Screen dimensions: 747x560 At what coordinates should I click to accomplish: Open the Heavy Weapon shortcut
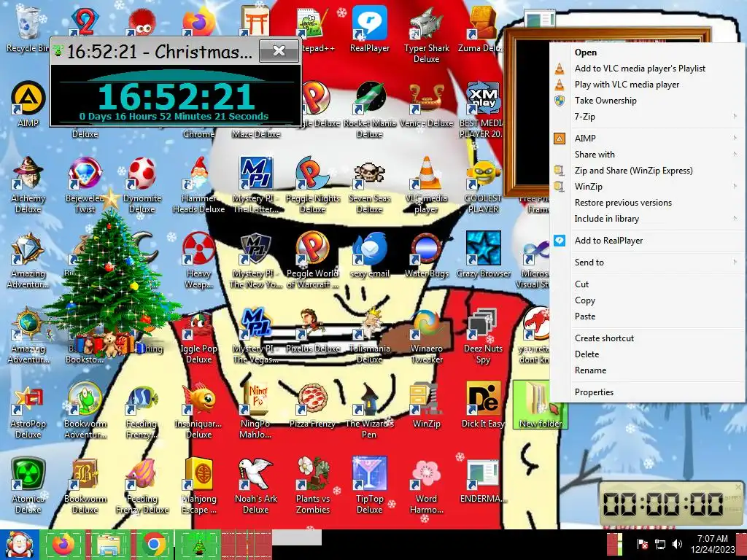tap(198, 260)
